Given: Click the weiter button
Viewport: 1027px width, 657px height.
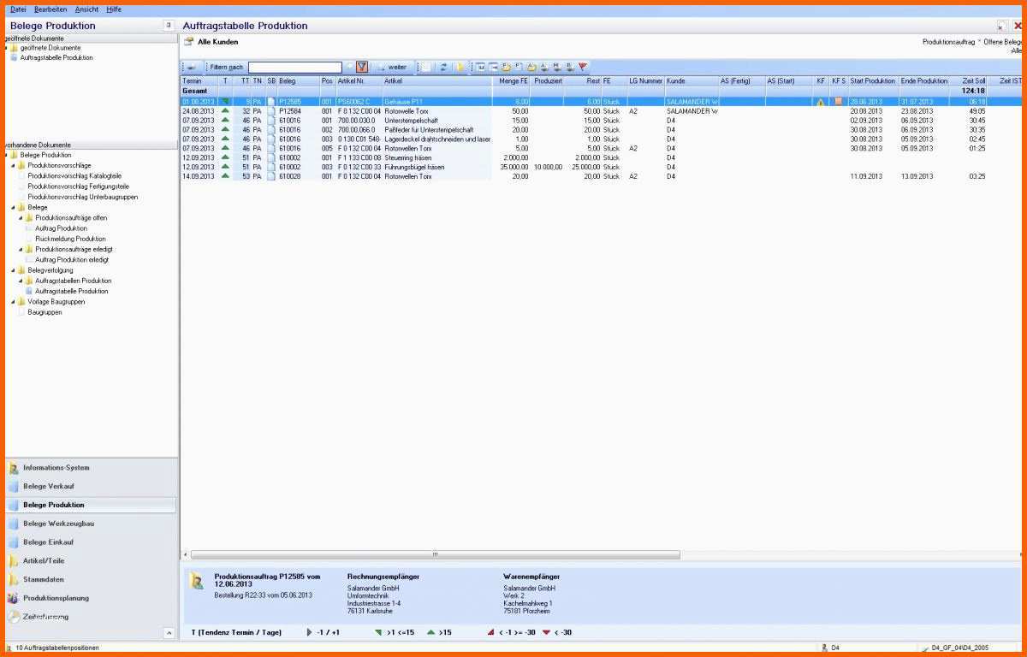Looking at the screenshot, I should pyautogui.click(x=393, y=67).
